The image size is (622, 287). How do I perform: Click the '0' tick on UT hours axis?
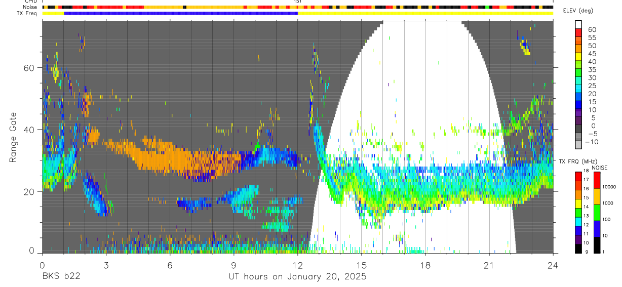pyautogui.click(x=42, y=265)
